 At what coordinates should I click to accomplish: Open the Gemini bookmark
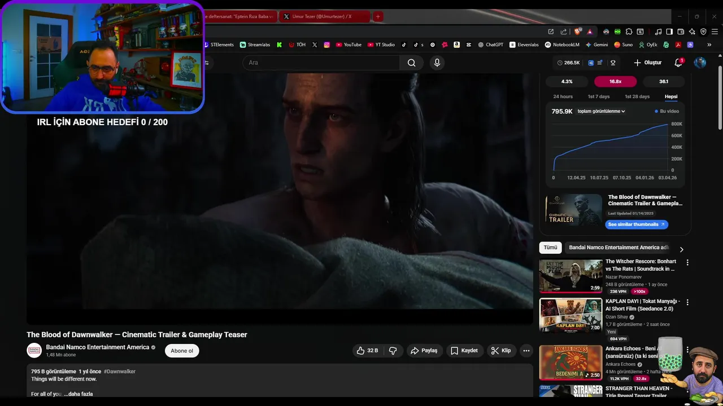[596, 45]
